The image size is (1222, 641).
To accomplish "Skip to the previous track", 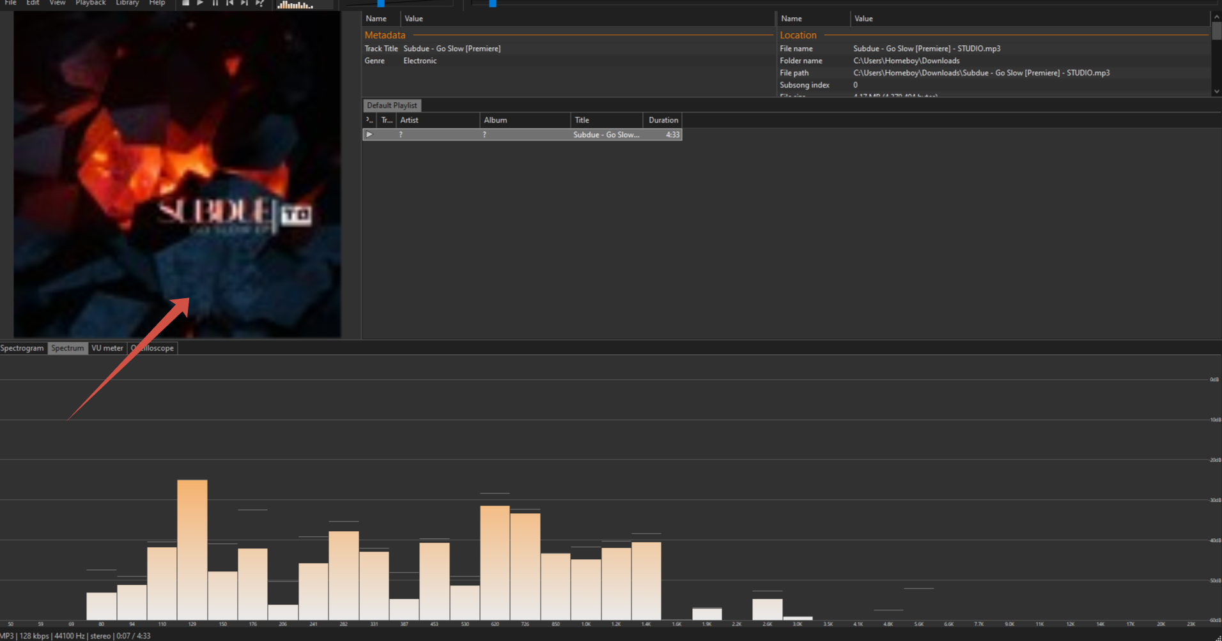I will (x=229, y=3).
